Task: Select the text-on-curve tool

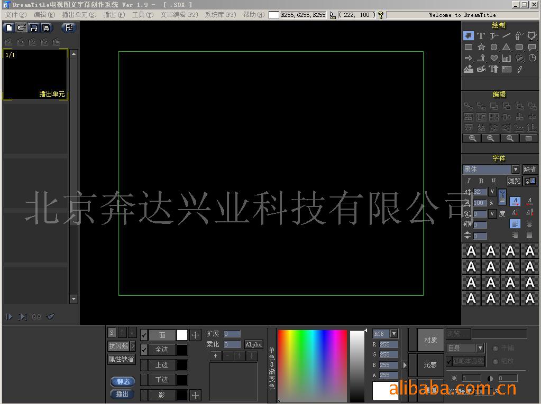Action: pyautogui.click(x=494, y=35)
